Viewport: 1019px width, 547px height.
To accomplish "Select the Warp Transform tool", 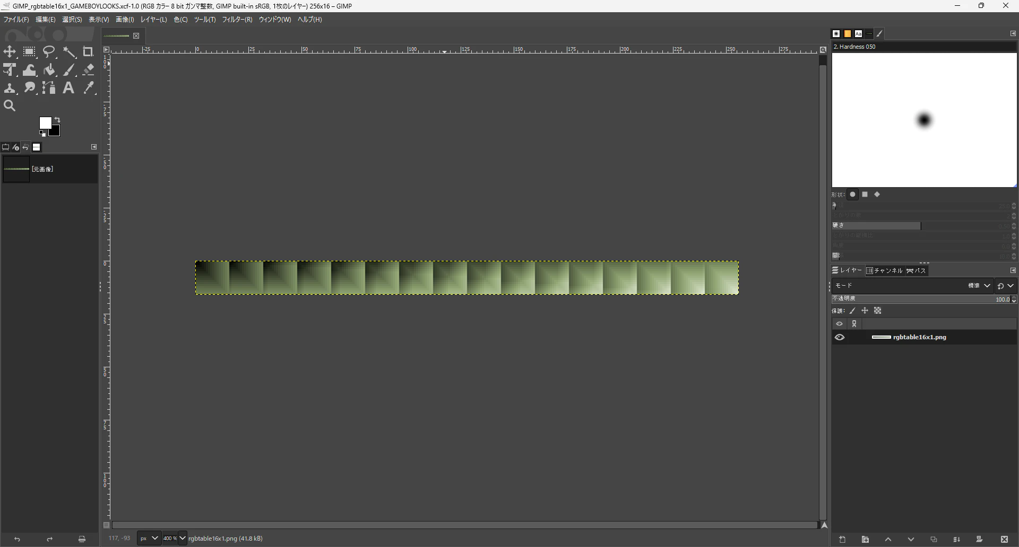I will coord(29,70).
